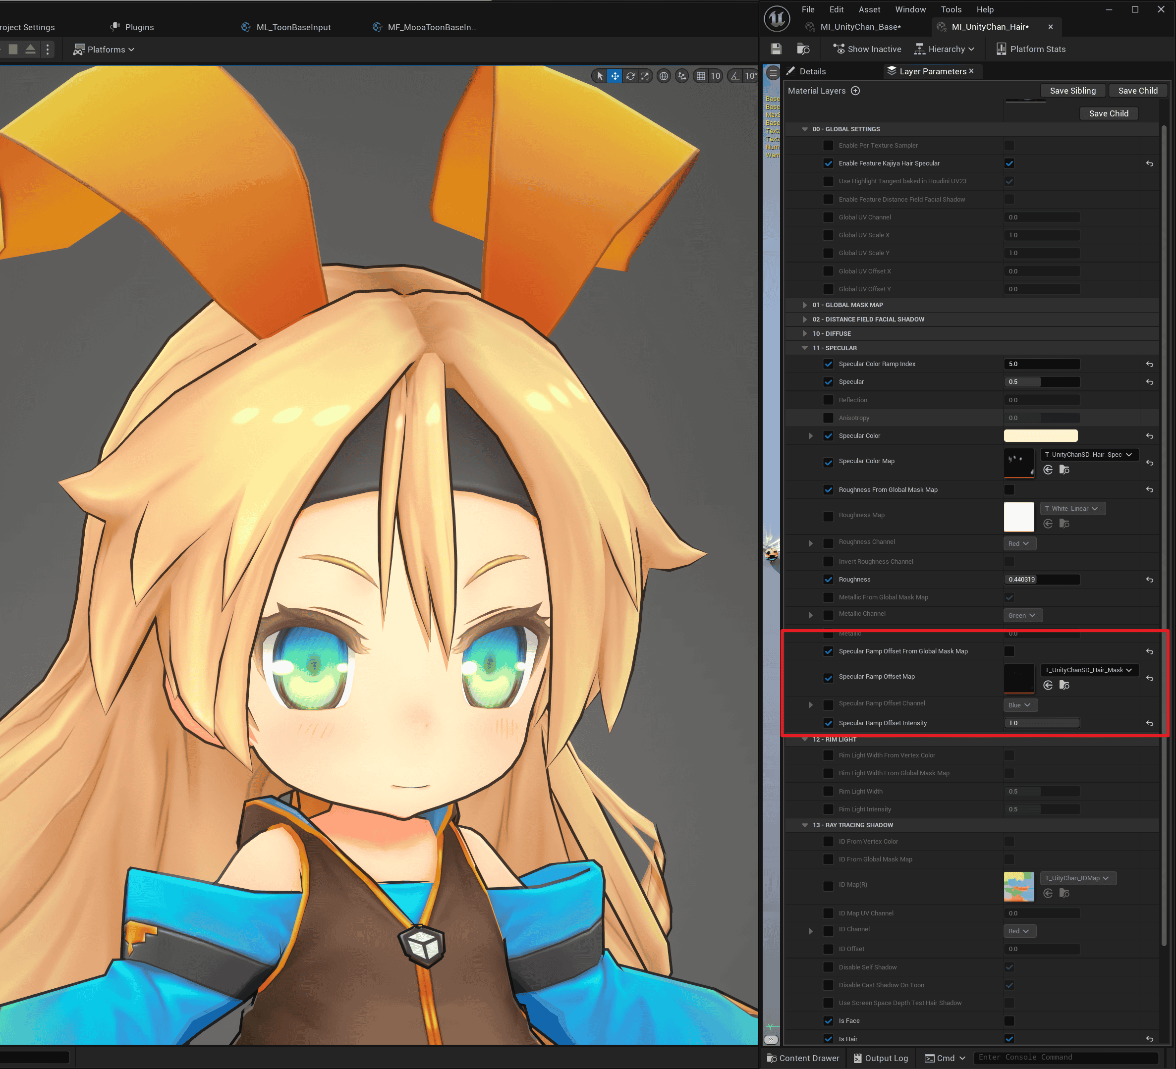Enable Rim Light Width override checkbox
1176x1069 pixels.
pos(828,792)
